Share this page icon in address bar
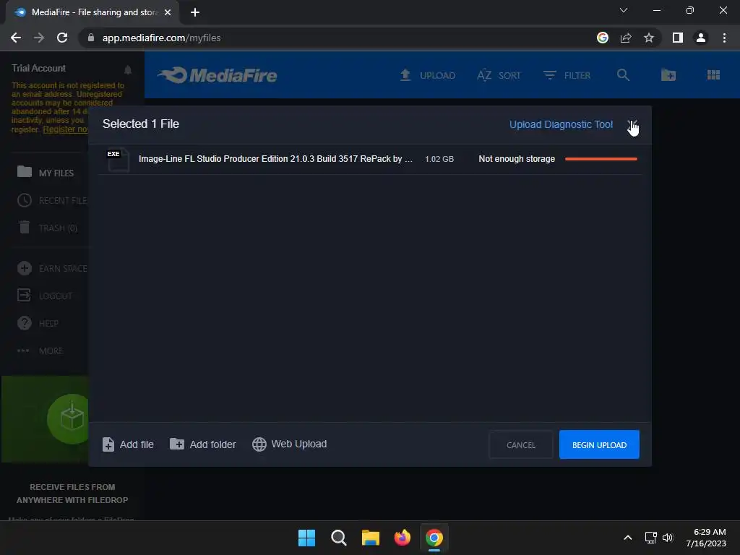740x555 pixels. point(626,38)
